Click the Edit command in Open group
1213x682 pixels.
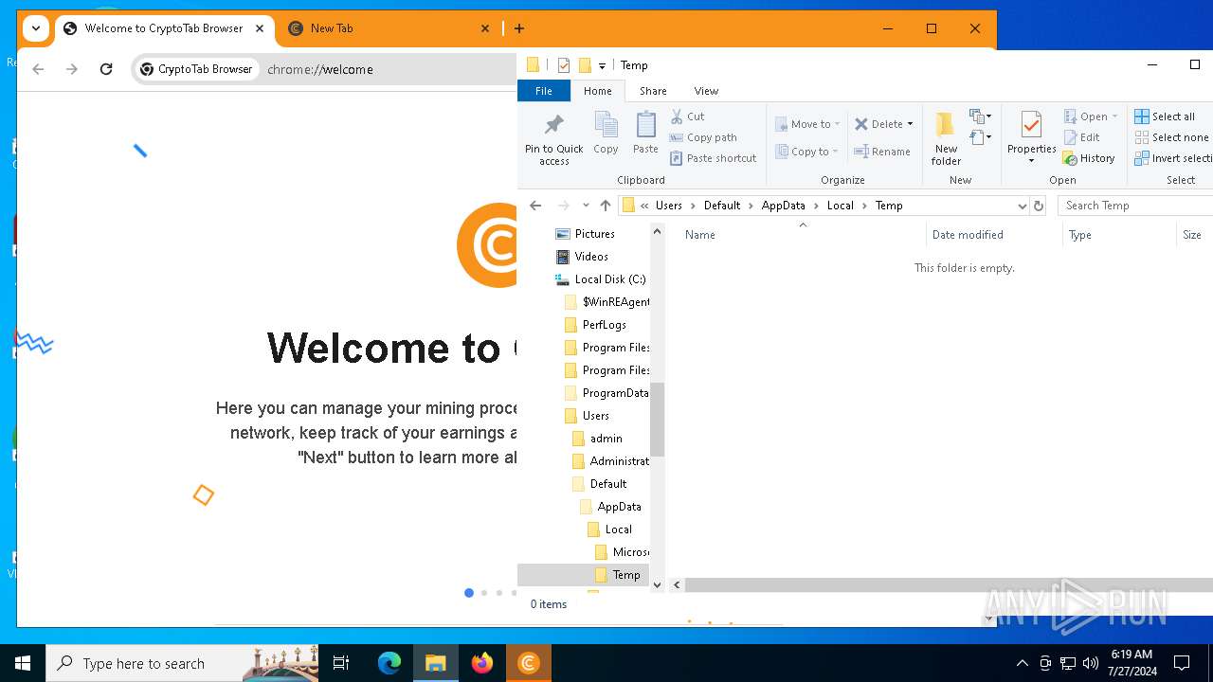point(1082,137)
